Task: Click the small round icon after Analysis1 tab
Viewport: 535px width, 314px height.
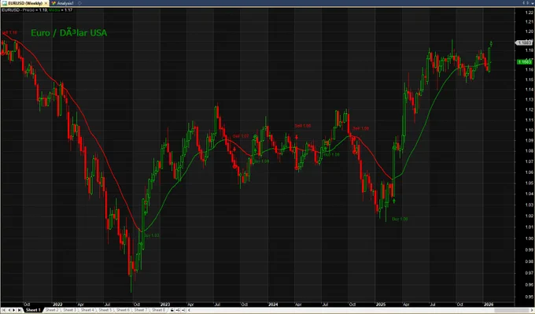Action: [x=79, y=3]
